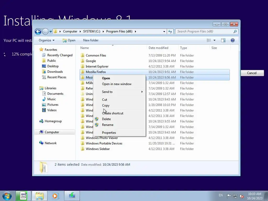Choose Delete in context menu
The width and height of the screenshot is (268, 201).
[119, 119]
